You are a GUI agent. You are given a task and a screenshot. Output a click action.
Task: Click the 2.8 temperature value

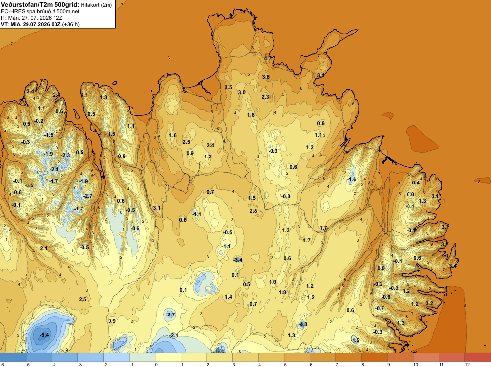pos(253,211)
